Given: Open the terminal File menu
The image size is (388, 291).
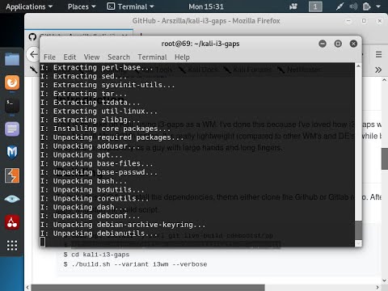Looking at the screenshot, I should [x=49, y=57].
